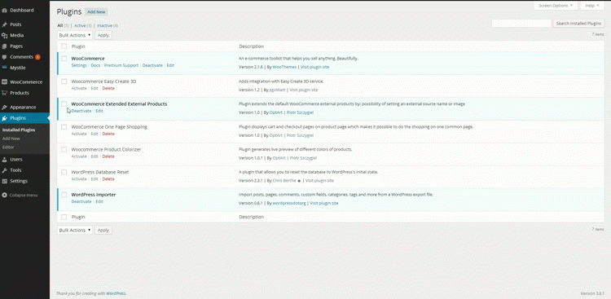
Task: Focus the plugin search input field
Action: tap(521, 24)
